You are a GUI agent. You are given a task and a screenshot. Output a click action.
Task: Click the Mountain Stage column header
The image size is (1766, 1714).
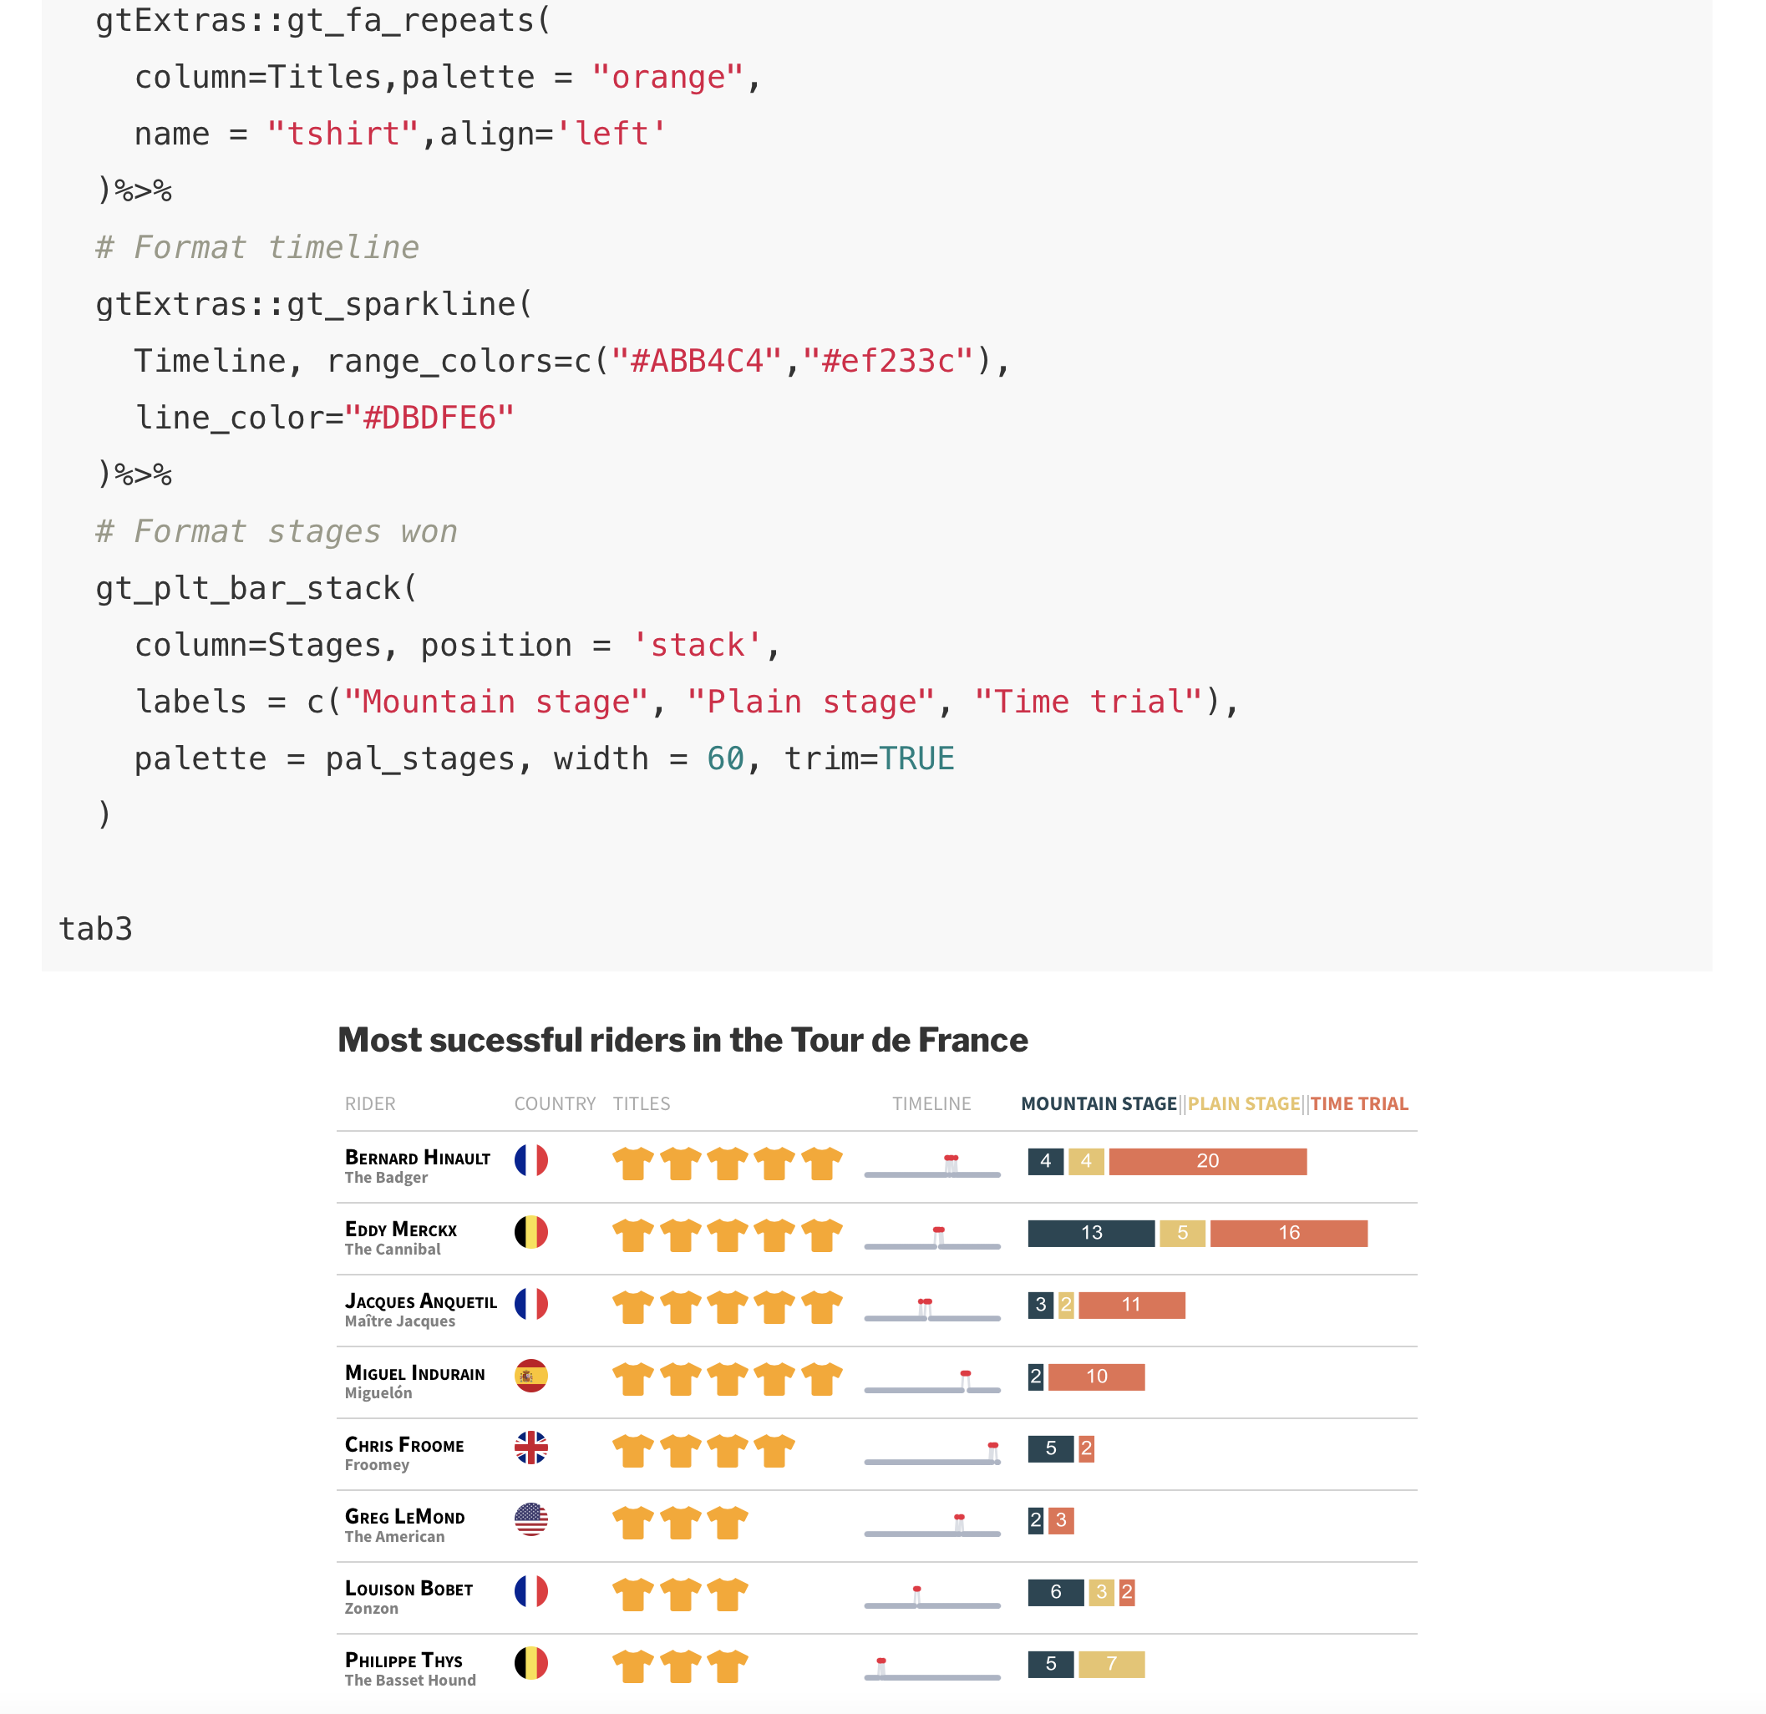tap(1099, 1103)
